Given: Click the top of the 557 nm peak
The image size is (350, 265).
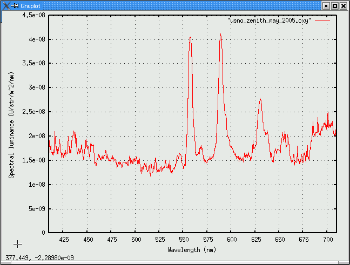Looking at the screenshot, I should click(190, 38).
